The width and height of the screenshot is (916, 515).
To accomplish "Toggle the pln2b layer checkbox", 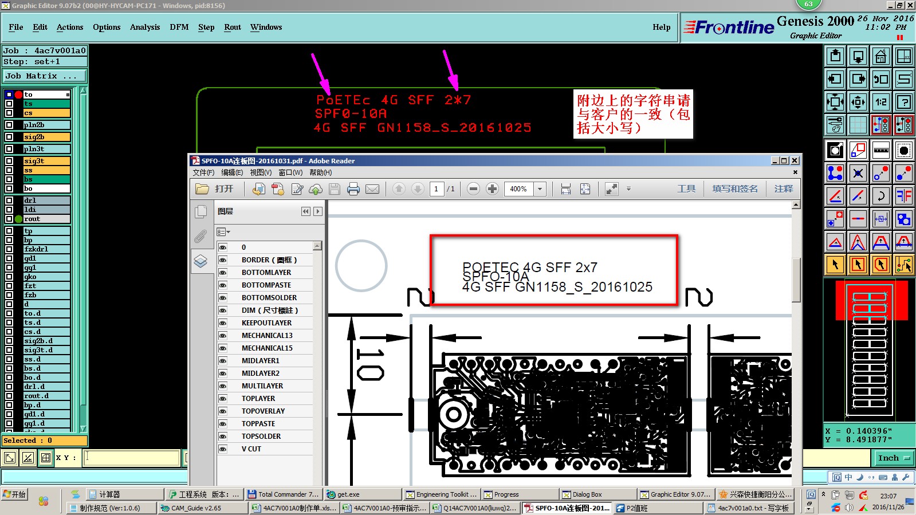I will (9, 124).
